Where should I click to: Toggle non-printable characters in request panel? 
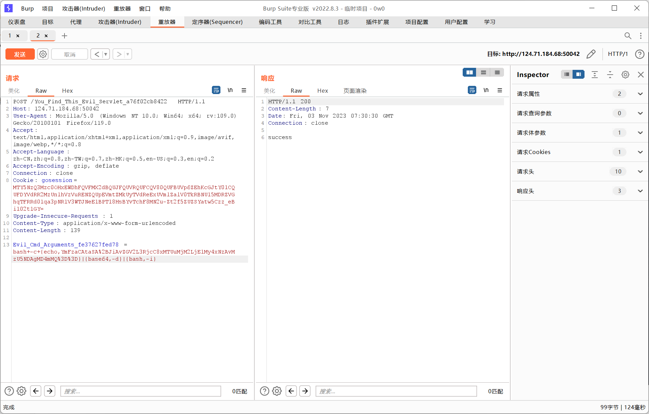click(x=230, y=90)
